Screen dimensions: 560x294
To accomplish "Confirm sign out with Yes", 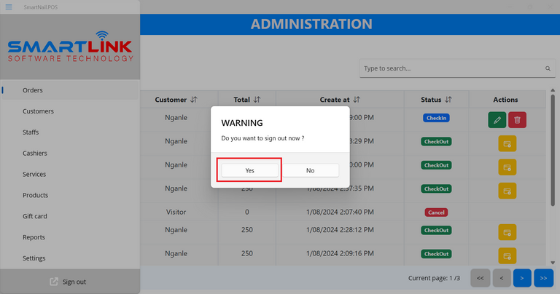I will pyautogui.click(x=250, y=170).
